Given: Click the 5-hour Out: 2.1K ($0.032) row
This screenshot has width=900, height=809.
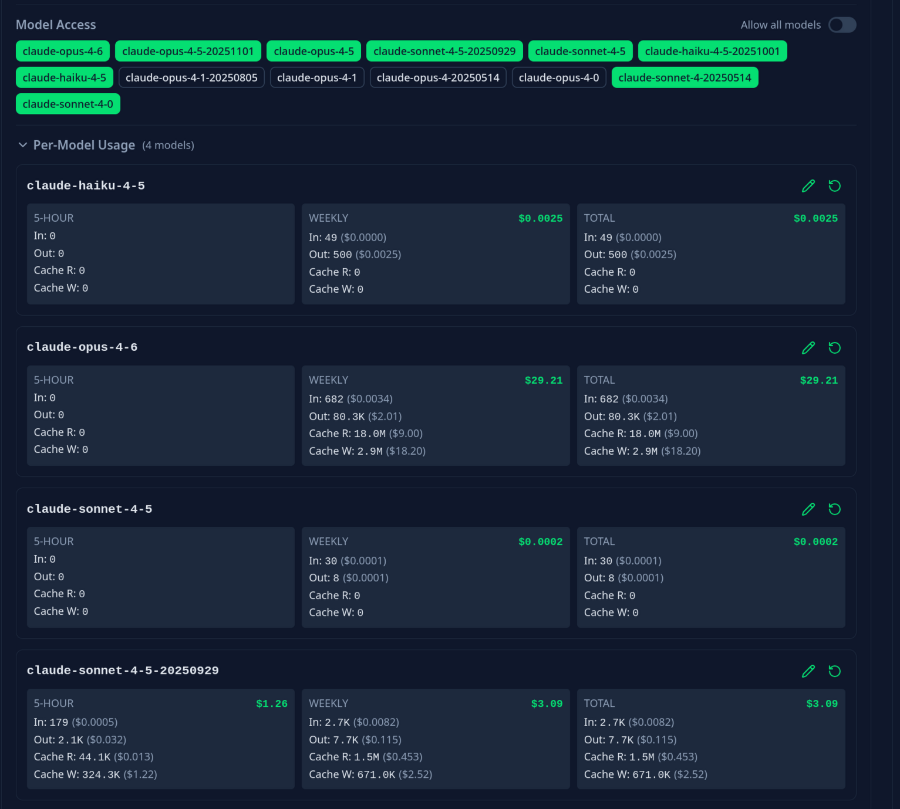Looking at the screenshot, I should click(80, 740).
